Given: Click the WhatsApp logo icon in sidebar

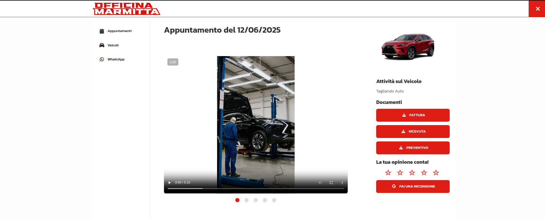Looking at the screenshot, I should pyautogui.click(x=102, y=59).
